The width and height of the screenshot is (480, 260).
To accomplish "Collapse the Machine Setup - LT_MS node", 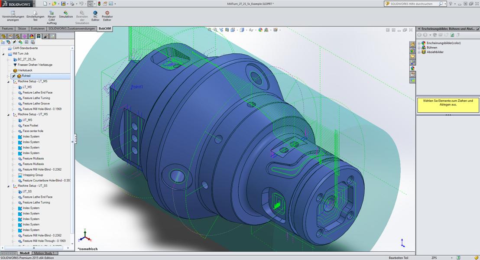I will pos(8,81).
